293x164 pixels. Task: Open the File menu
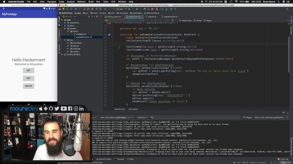point(28,2)
